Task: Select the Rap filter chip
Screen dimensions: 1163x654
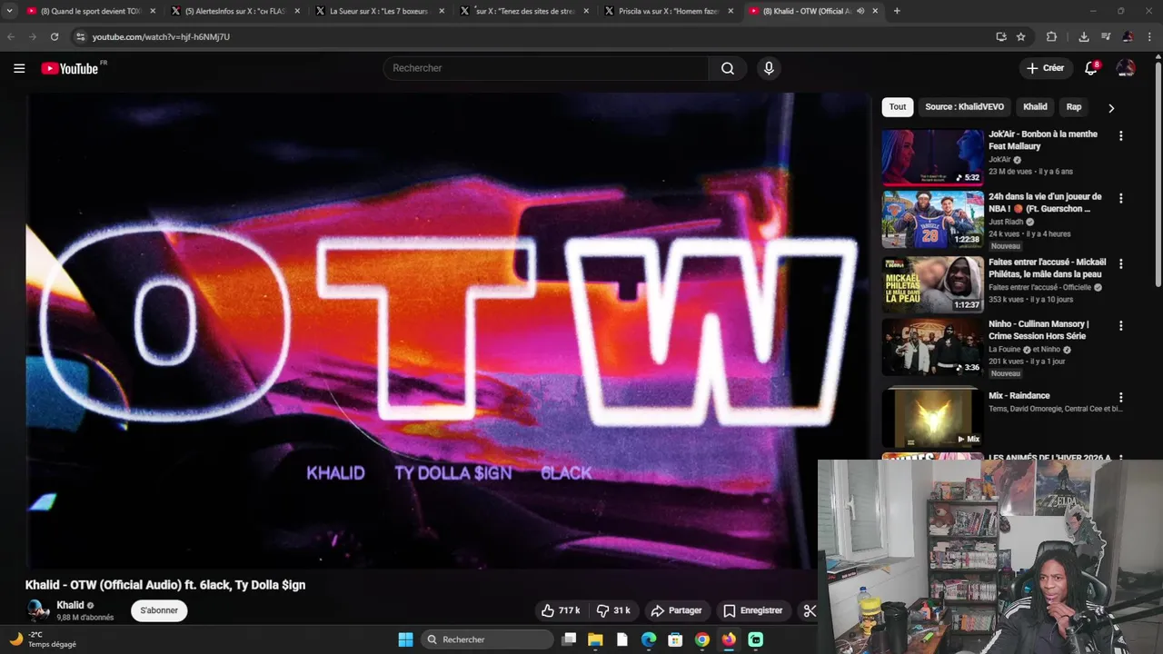Action: click(x=1074, y=107)
